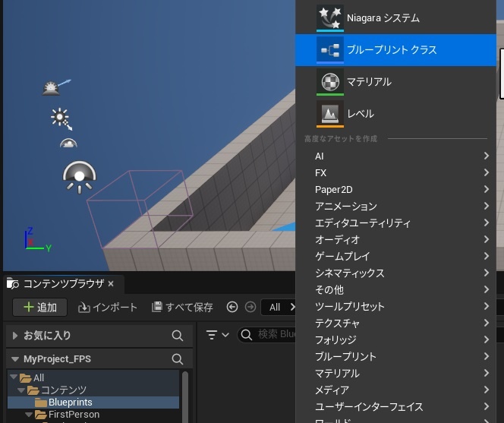Search within MyProject_FPS using magnifier icon
This screenshot has width=504, height=423.
click(x=177, y=359)
